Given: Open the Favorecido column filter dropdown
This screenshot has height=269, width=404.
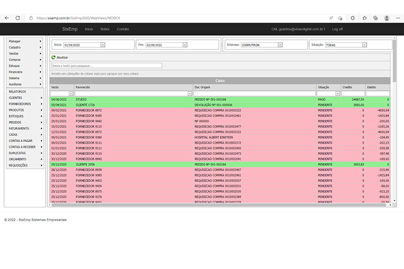Looking at the screenshot, I should click(189, 93).
